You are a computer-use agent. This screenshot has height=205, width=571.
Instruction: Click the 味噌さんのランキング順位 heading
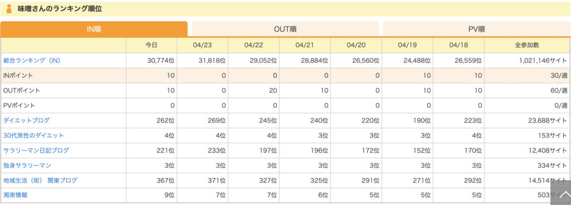60,9
